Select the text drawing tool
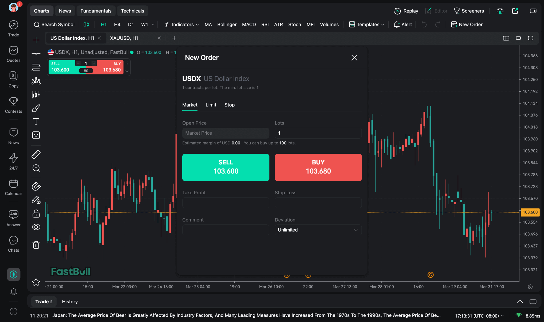The height and width of the screenshot is (322, 544). click(36, 122)
